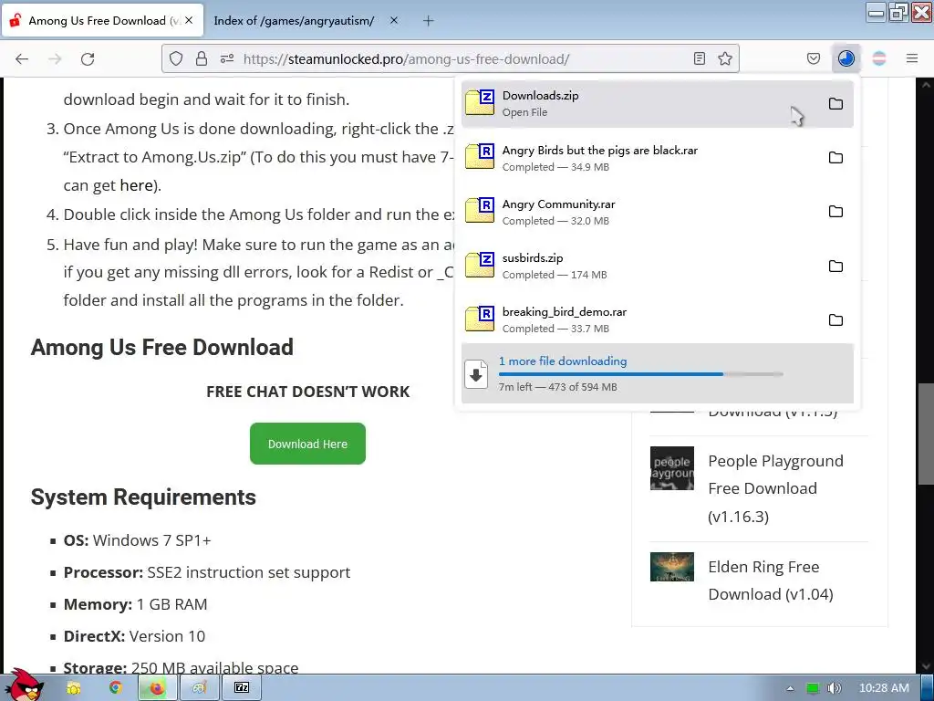
Task: Show Downloads.zip in its folder
Action: click(835, 104)
